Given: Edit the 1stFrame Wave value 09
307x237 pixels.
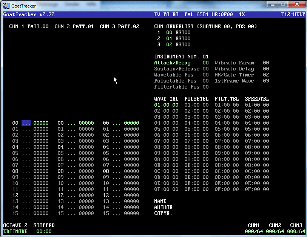Looking at the screenshot, I should point(266,81).
